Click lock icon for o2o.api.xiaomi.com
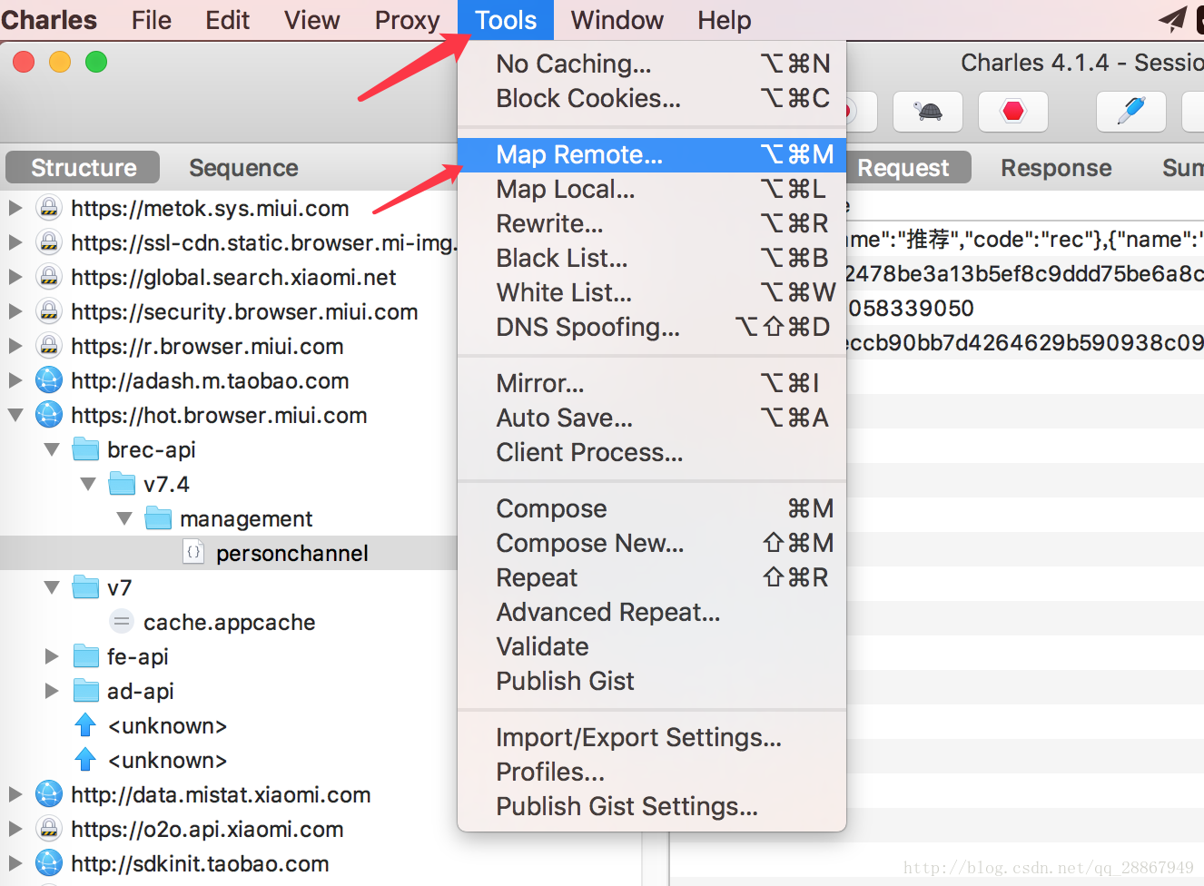 [49, 829]
